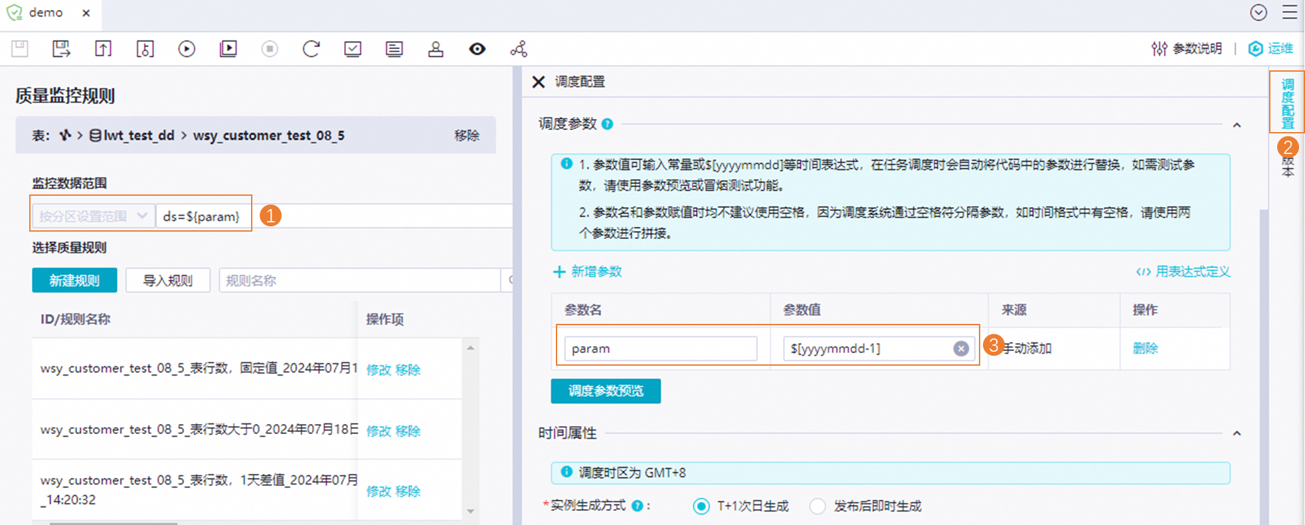Click the rule list scrollbar down arrow
The width and height of the screenshot is (1305, 525).
[470, 511]
